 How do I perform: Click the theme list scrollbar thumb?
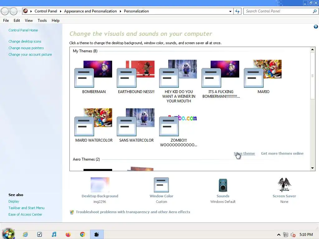312,76
